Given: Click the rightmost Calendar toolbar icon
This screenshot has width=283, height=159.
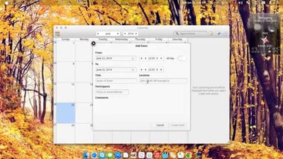Looking at the screenshot, I should 226,34.
